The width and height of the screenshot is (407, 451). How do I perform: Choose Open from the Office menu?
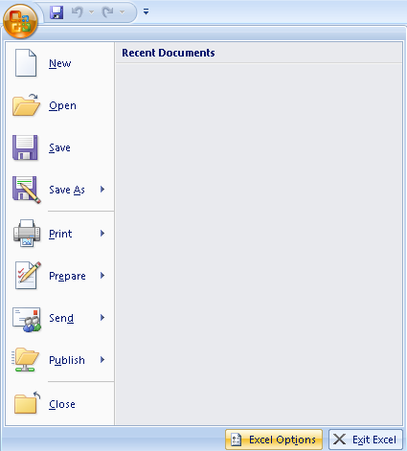(x=59, y=105)
